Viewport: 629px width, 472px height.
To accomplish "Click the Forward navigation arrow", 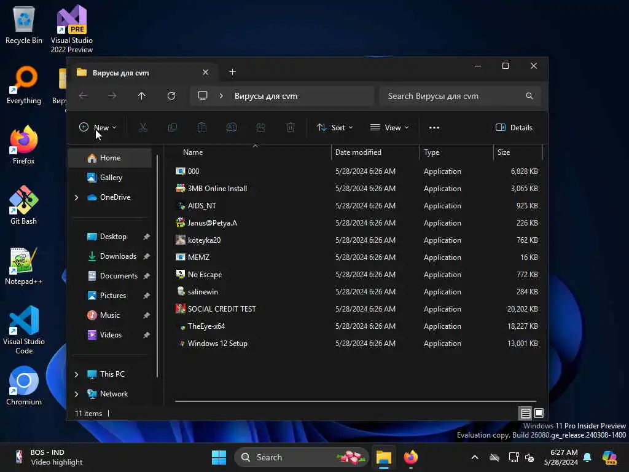I will pos(112,96).
